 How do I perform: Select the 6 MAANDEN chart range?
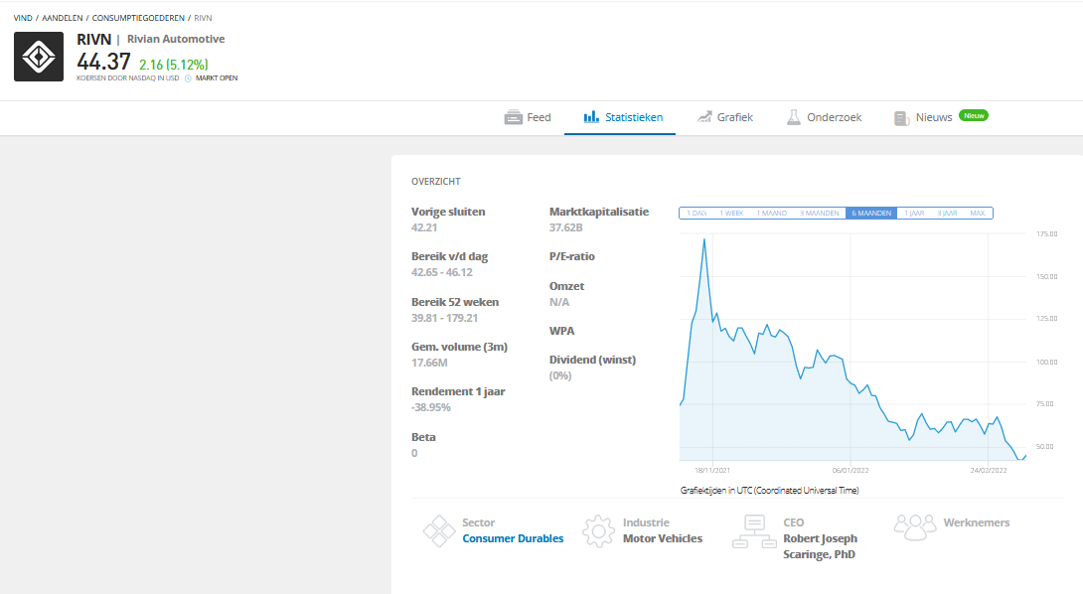pyautogui.click(x=871, y=214)
